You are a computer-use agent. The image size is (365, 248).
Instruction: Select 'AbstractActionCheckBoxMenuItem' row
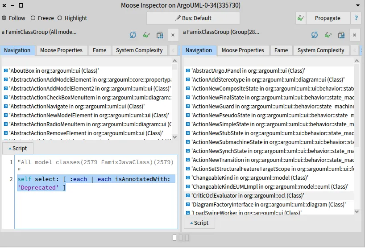pyautogui.click(x=87, y=98)
